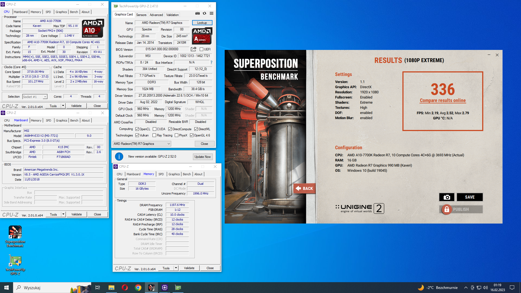The width and height of the screenshot is (521, 293).
Task: Click the AMD A-Series logo in GPU-Z
Action: click(x=202, y=36)
